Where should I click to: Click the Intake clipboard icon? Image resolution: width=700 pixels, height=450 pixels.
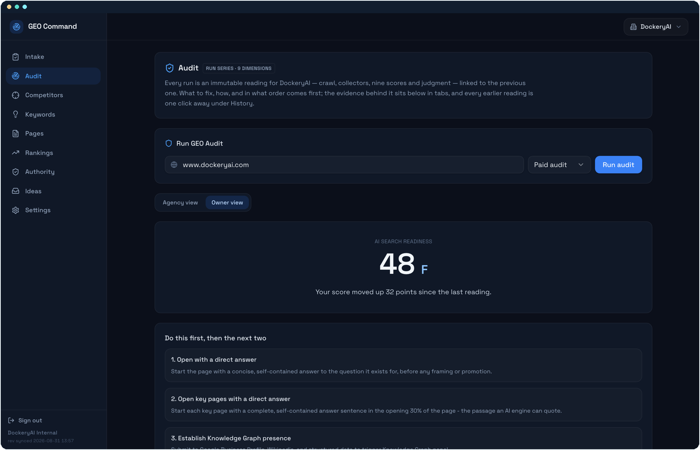(16, 57)
